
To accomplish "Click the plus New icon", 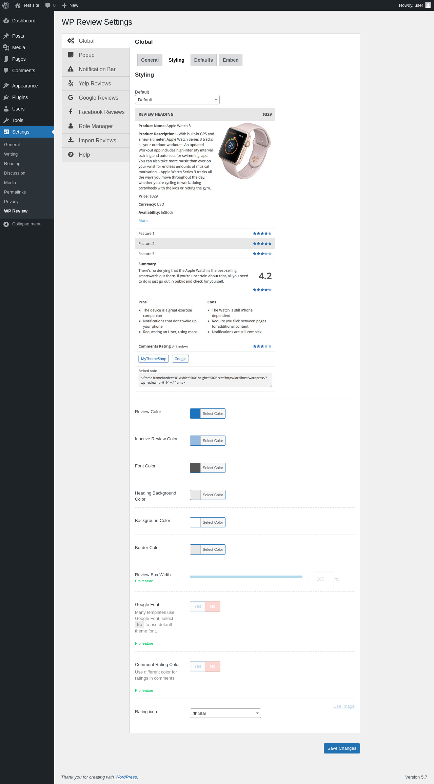I will [x=64, y=5].
